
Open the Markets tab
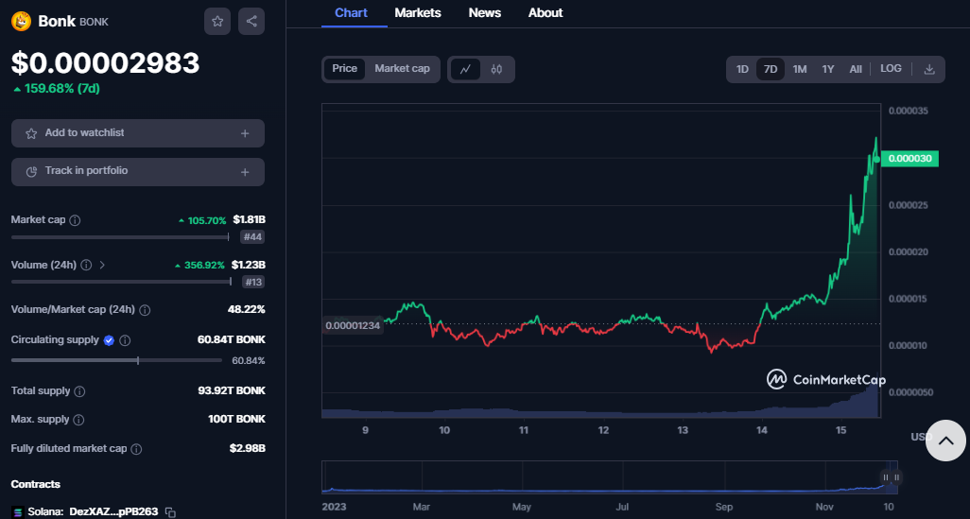418,13
